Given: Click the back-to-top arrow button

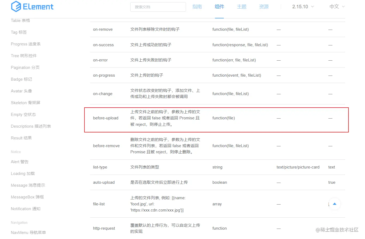Looking at the screenshot, I should (335, 204).
